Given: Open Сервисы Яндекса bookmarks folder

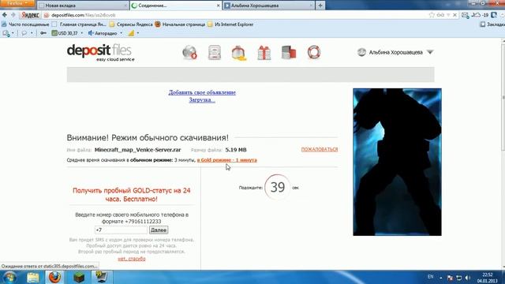Looking at the screenshot, I should point(131,24).
